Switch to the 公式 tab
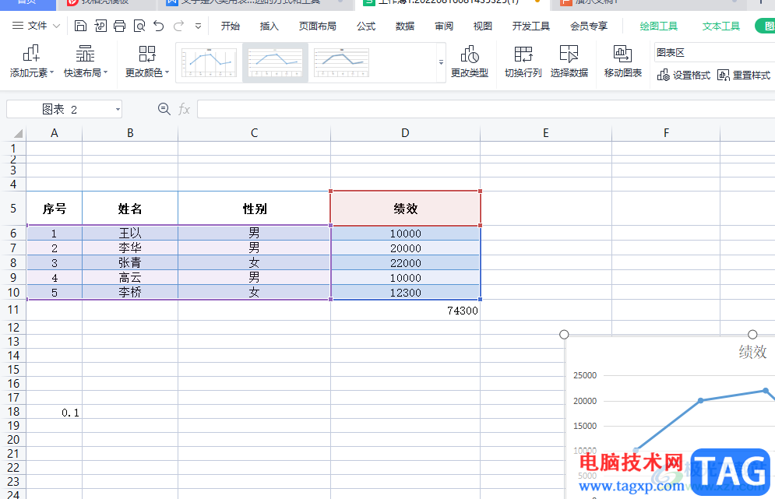 coord(366,26)
